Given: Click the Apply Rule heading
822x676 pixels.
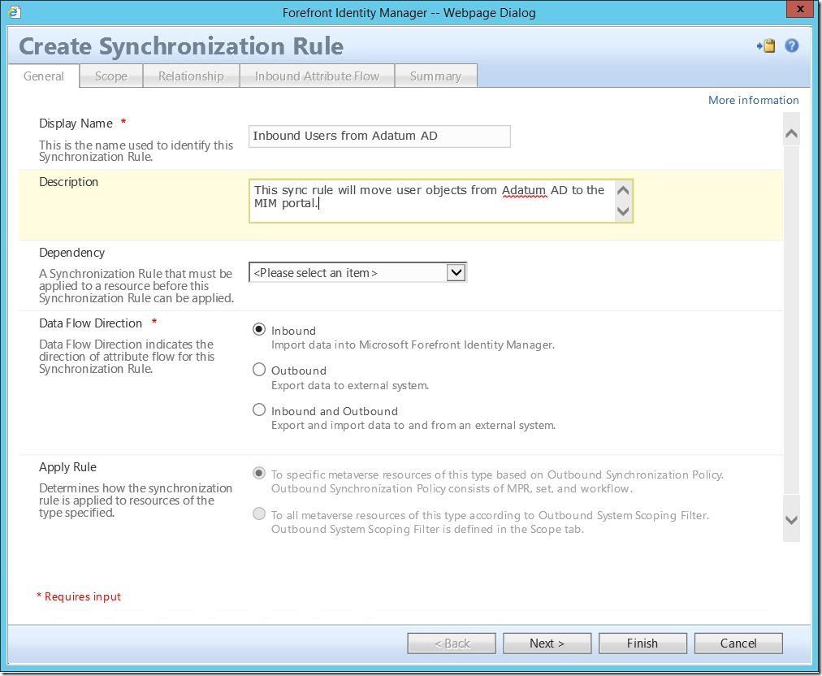Looking at the screenshot, I should (67, 467).
